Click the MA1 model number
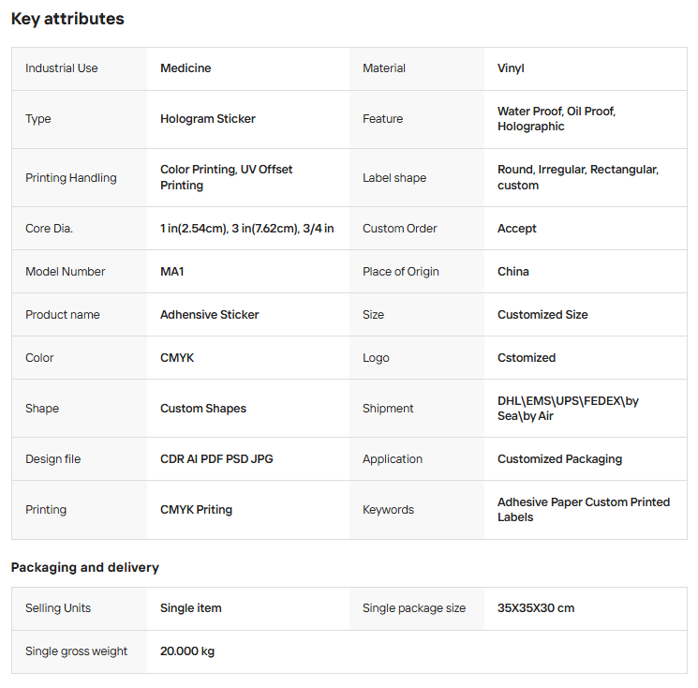Viewport: 698px width, 688px height. point(172,272)
